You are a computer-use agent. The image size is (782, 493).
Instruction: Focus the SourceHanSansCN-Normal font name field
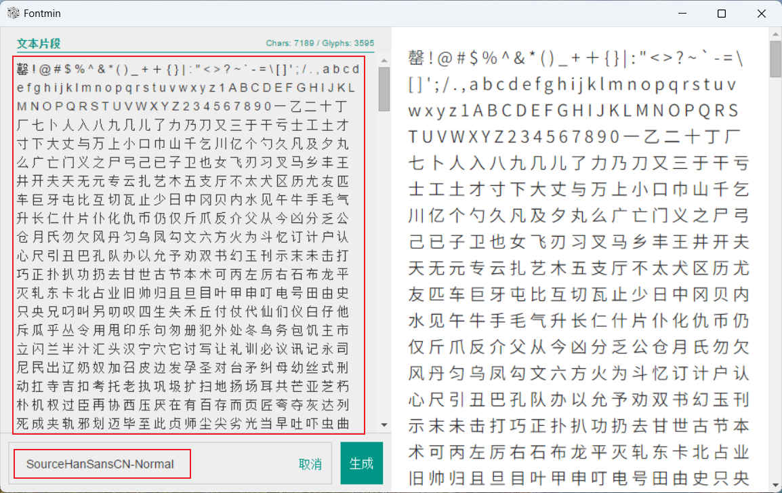click(x=102, y=465)
